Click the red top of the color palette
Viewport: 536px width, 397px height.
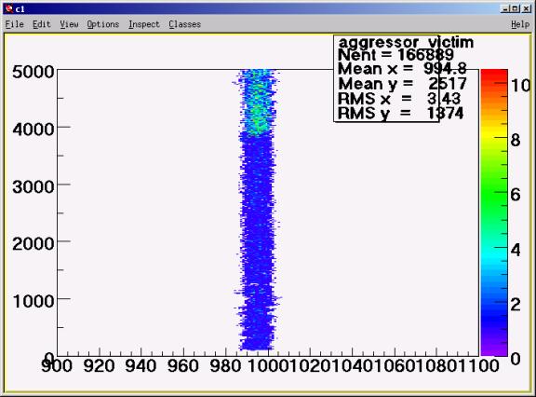(x=494, y=77)
